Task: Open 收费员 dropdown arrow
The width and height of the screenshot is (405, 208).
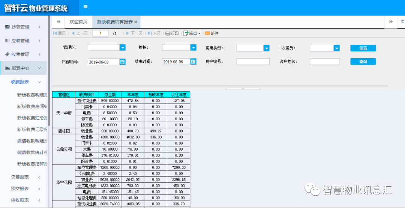Action: click(x=336, y=48)
